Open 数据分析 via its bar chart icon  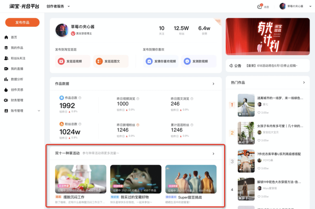(6, 79)
